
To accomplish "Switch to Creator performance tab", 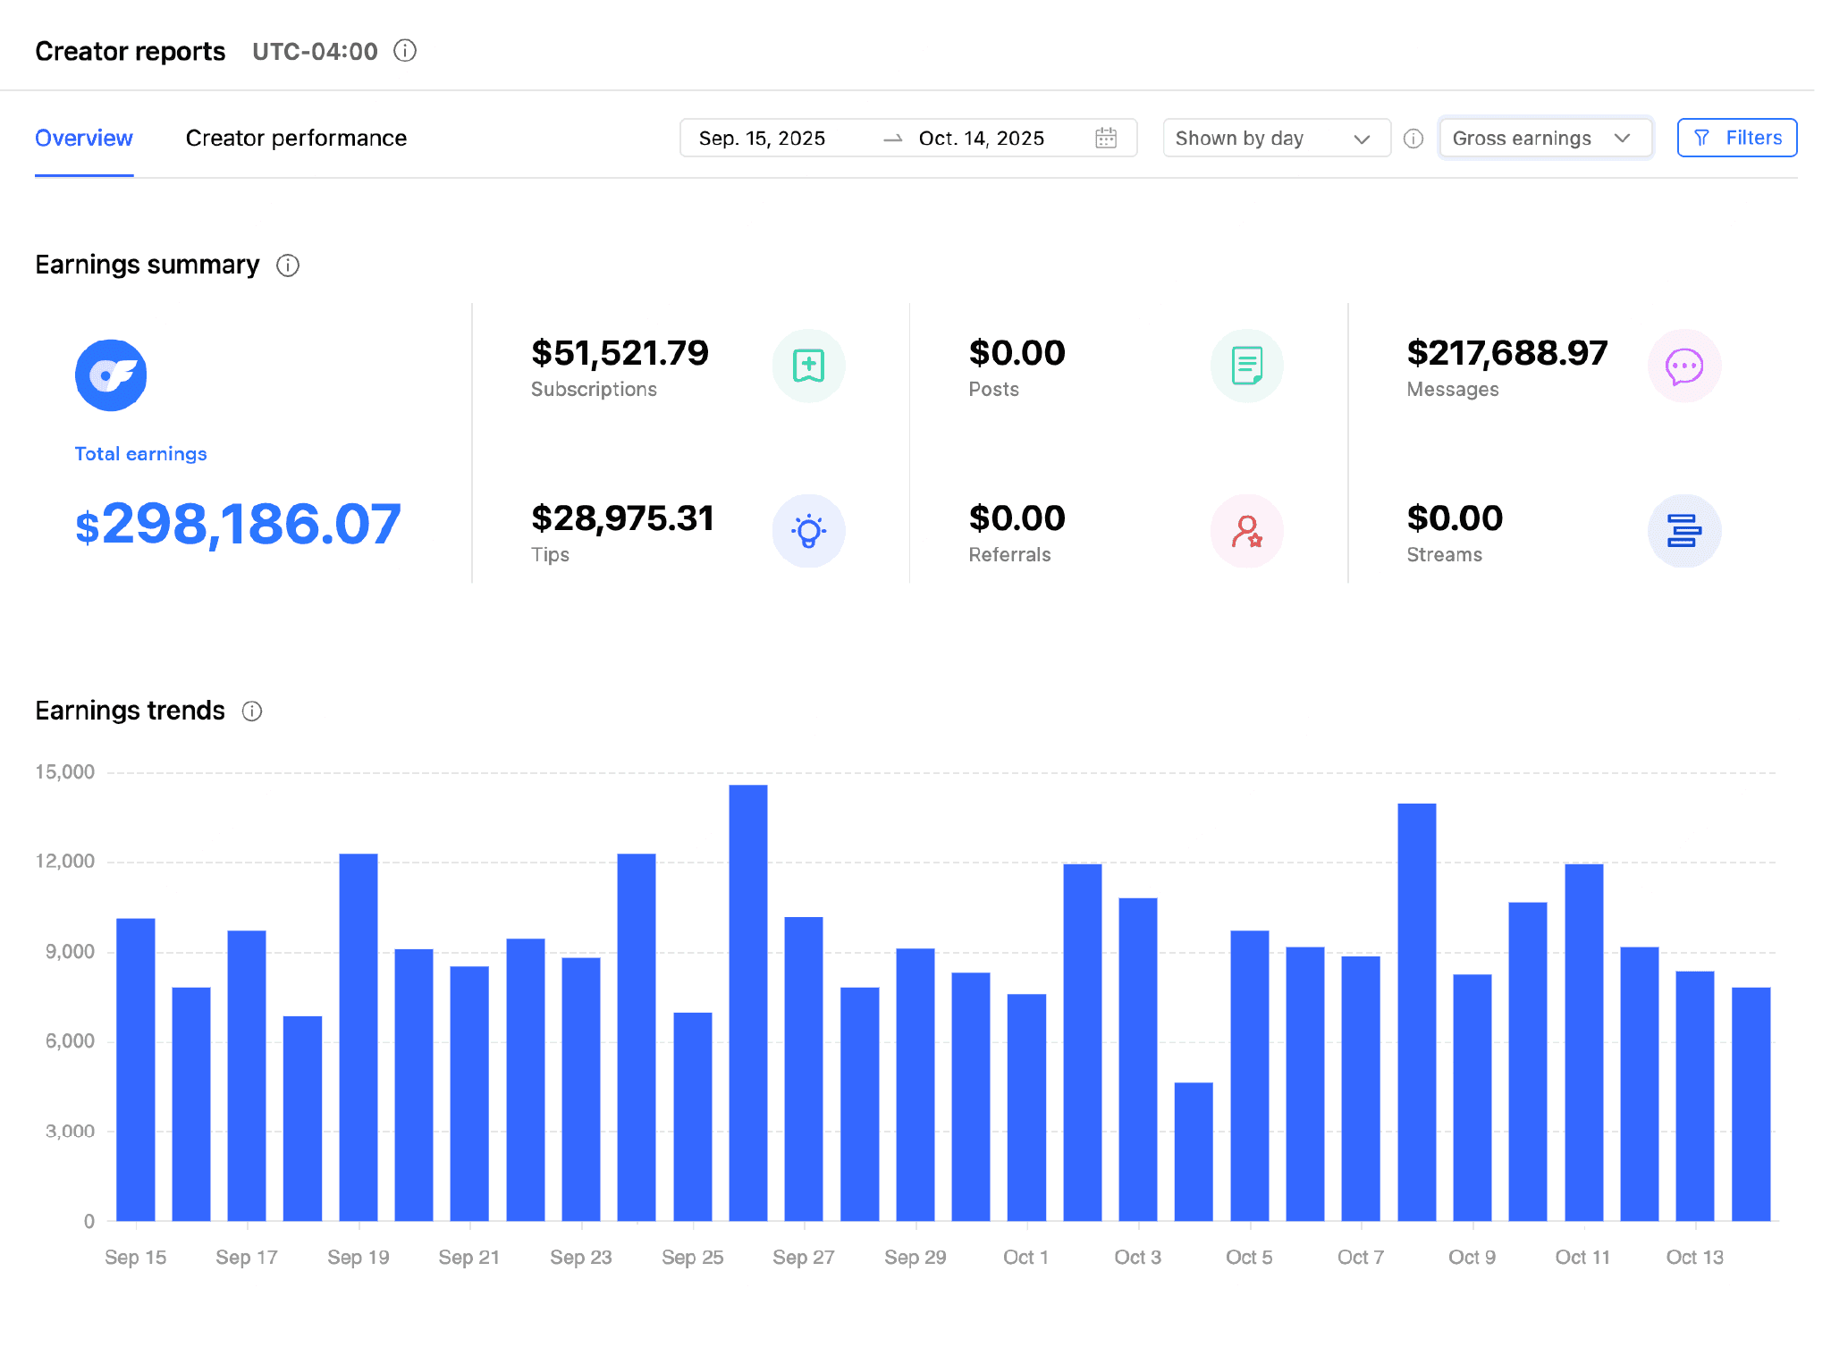I will pyautogui.click(x=296, y=139).
